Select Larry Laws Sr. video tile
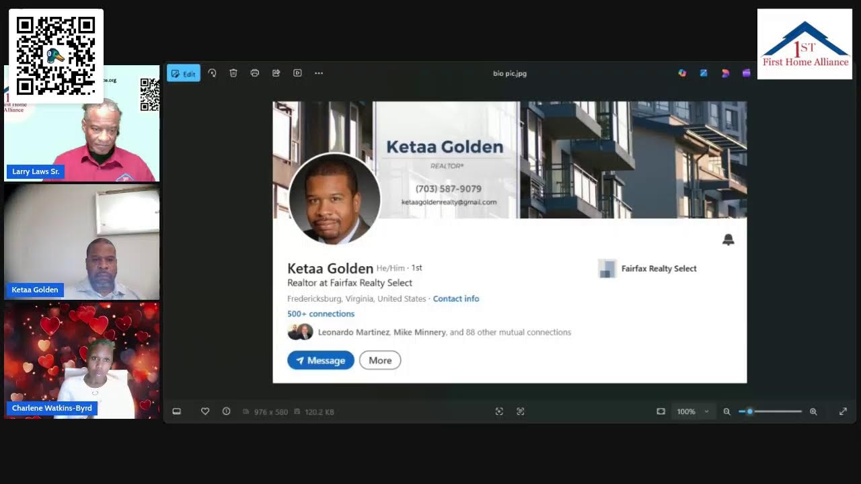 pyautogui.click(x=82, y=123)
